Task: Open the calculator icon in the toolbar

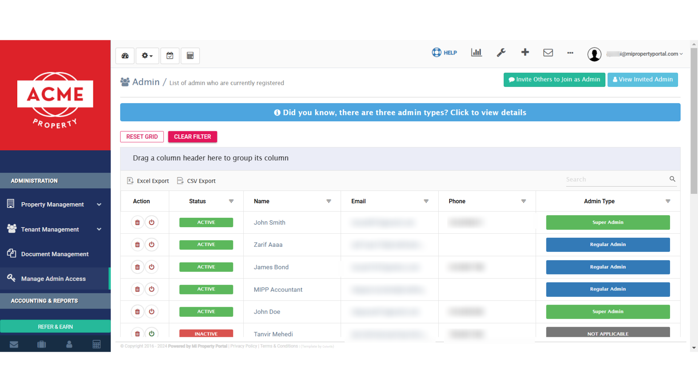Action: 190,56
